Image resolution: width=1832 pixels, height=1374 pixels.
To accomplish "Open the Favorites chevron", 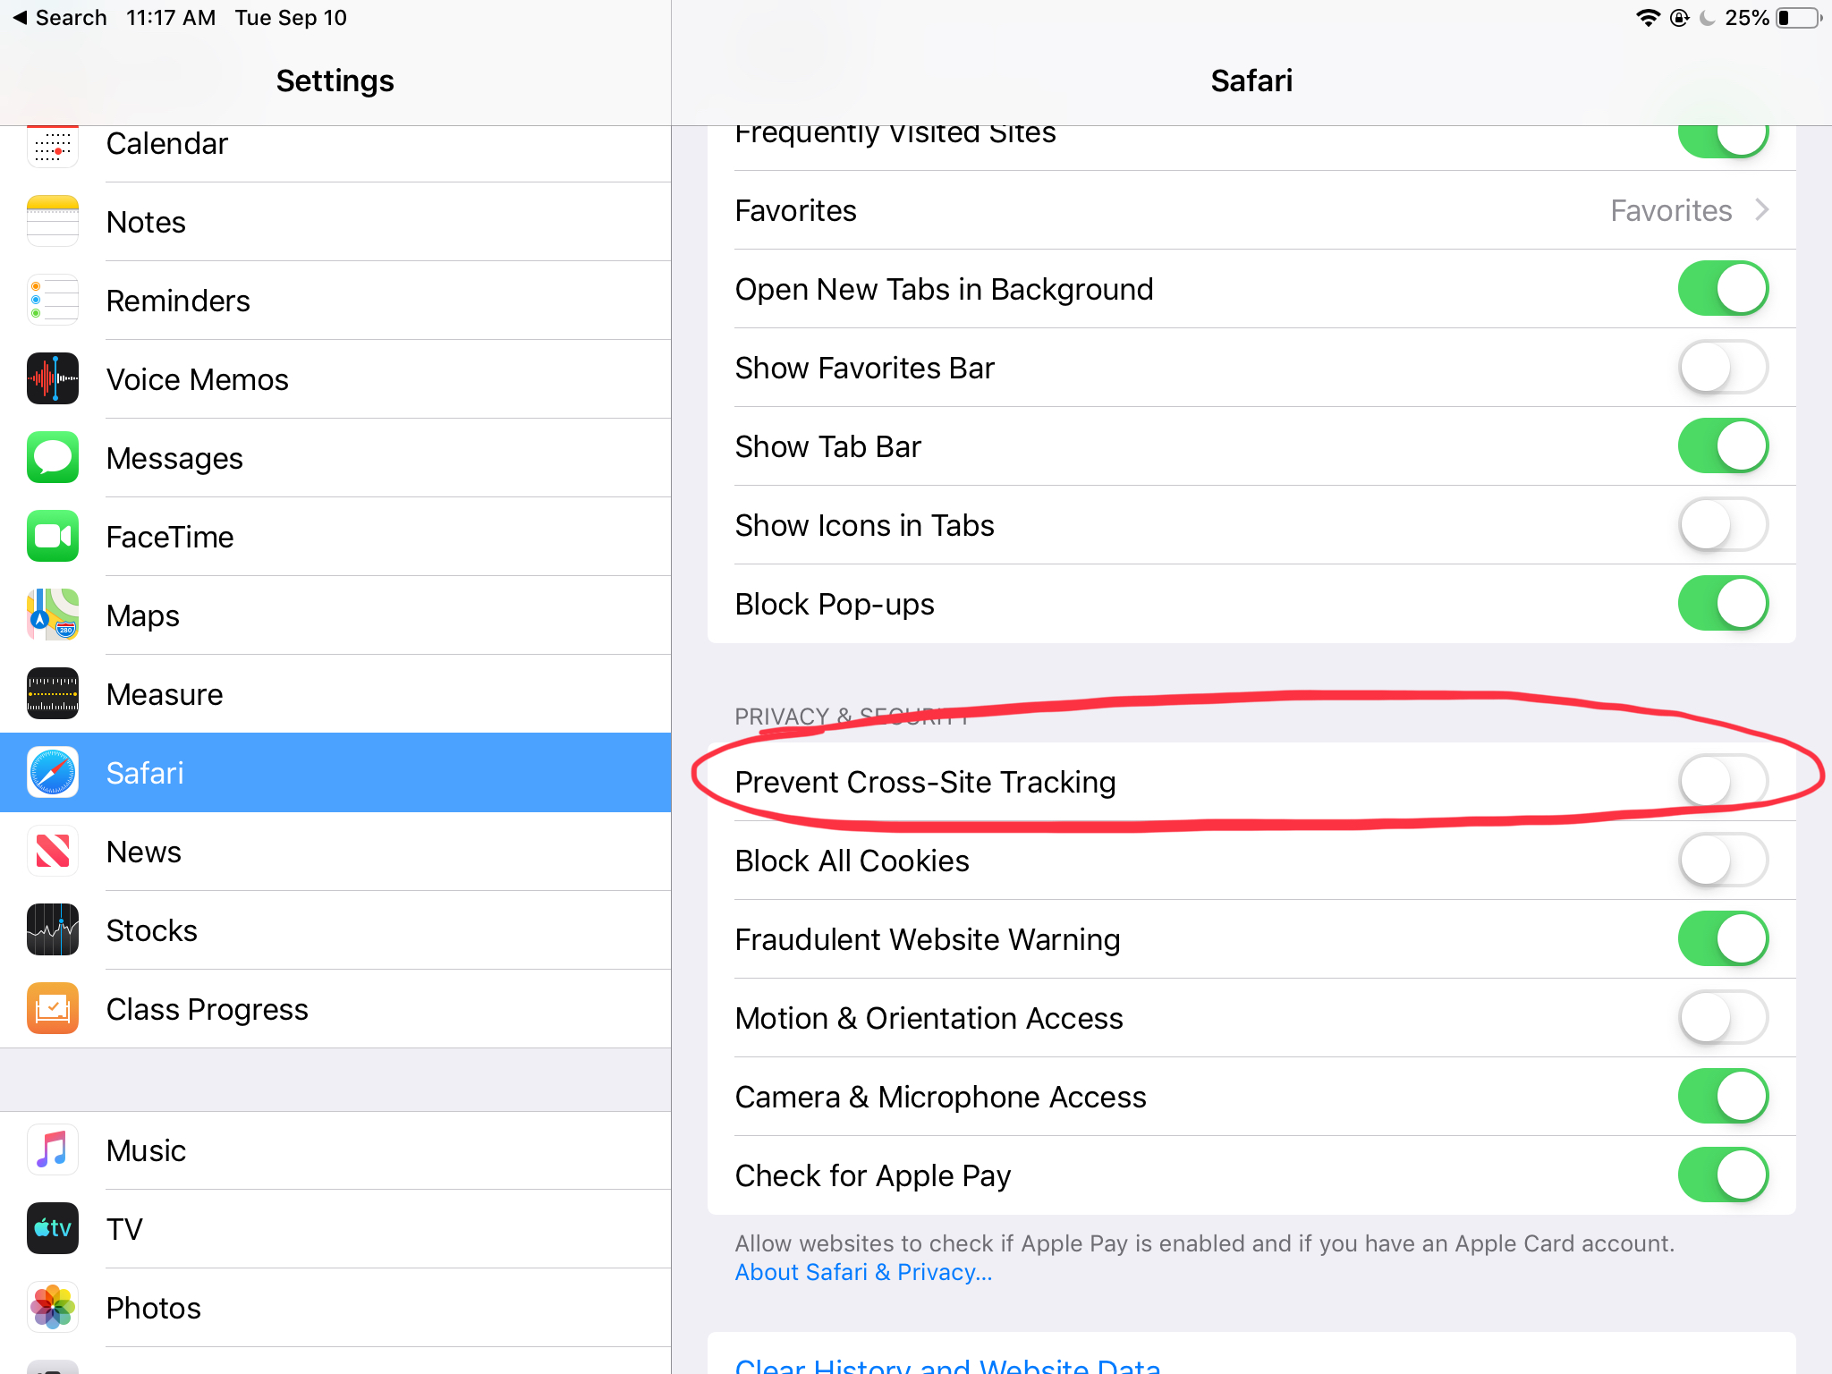I will tap(1762, 210).
